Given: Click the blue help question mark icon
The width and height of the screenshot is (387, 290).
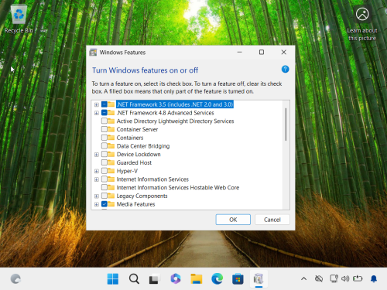Looking at the screenshot, I should (285, 69).
